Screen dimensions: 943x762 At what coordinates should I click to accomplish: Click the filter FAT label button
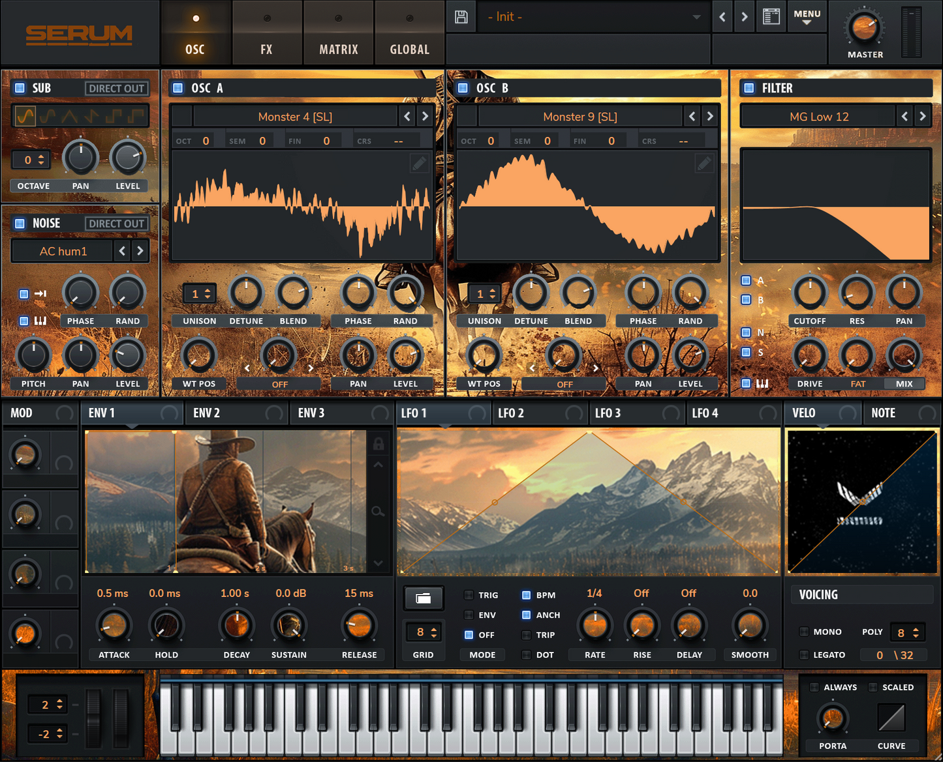858,384
